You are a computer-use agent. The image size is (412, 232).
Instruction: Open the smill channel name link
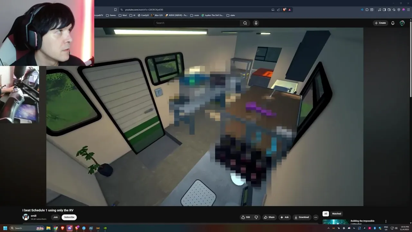coord(33,216)
